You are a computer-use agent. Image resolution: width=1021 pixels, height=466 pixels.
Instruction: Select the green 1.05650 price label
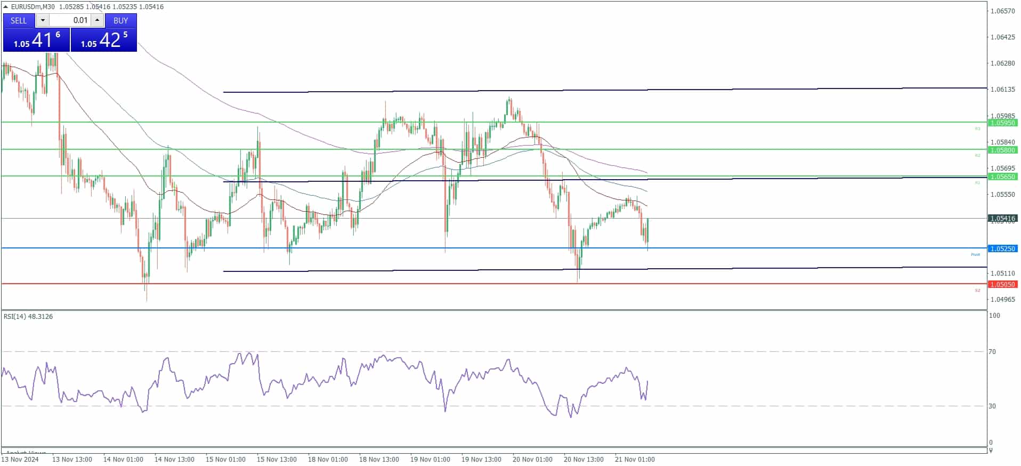[x=1002, y=176]
